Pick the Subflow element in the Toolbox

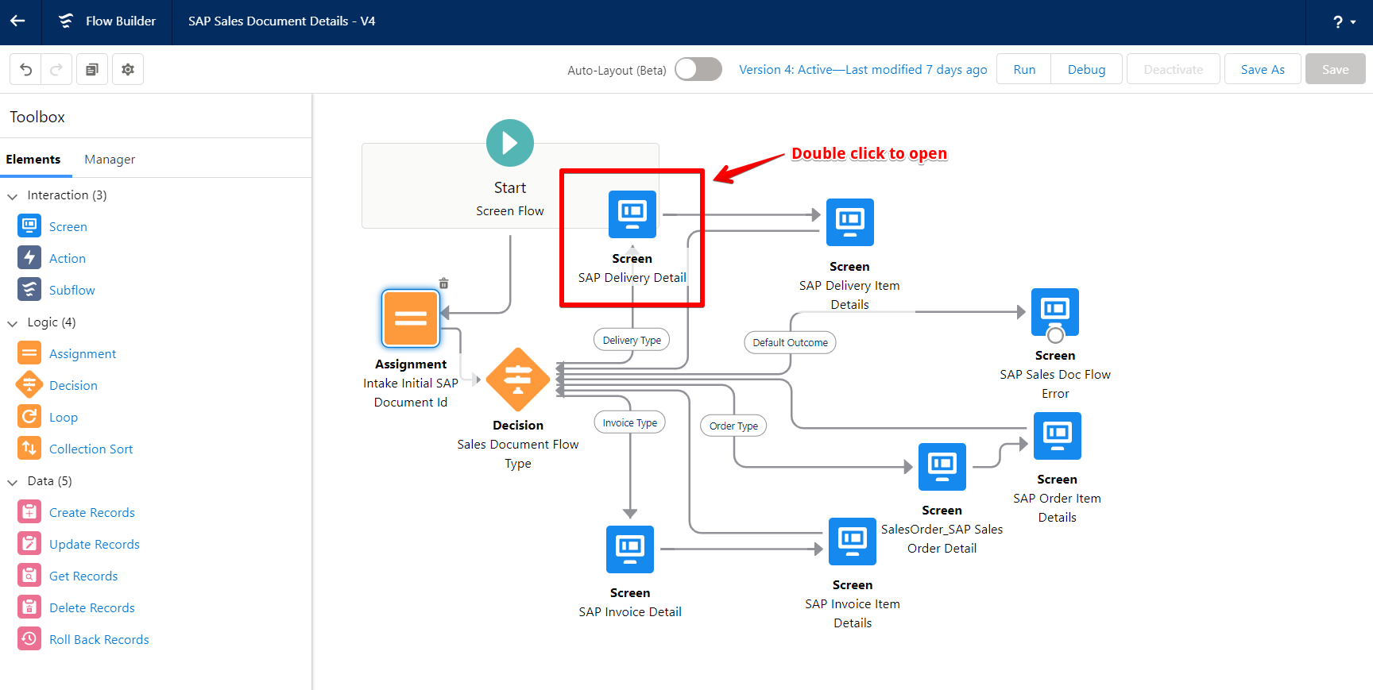coord(56,290)
